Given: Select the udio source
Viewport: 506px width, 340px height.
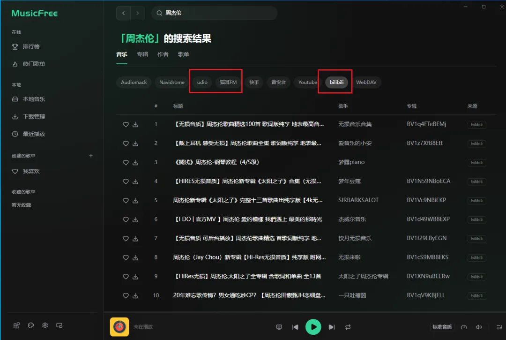Looking at the screenshot, I should pyautogui.click(x=202, y=83).
